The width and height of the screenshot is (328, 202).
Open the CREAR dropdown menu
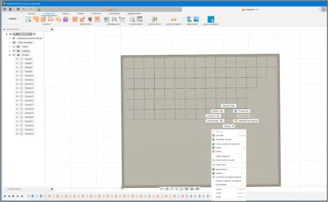click(46, 24)
